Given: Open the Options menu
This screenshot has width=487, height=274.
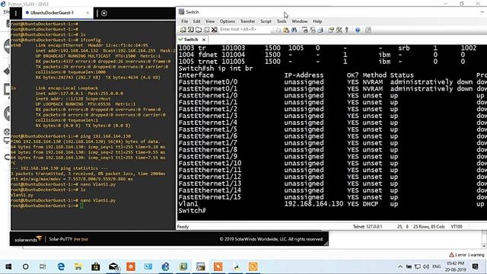Looking at the screenshot, I should [x=228, y=21].
